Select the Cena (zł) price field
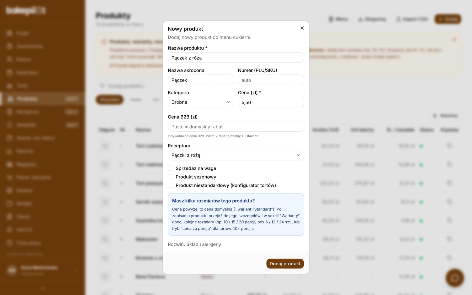 pyautogui.click(x=271, y=102)
